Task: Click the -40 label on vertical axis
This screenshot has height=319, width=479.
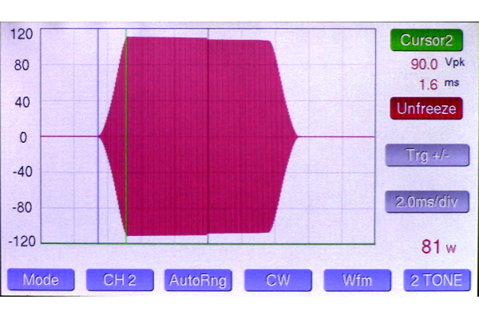Action: click(x=22, y=172)
